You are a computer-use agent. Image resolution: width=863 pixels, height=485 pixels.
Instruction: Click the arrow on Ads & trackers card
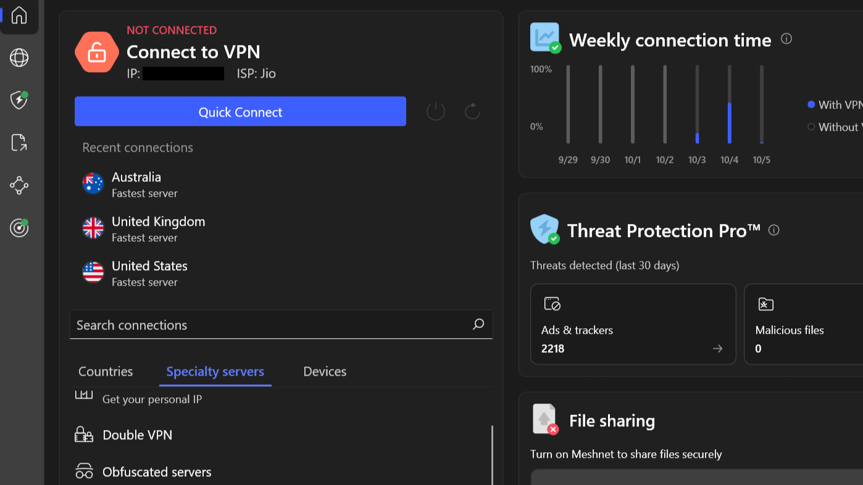717,349
